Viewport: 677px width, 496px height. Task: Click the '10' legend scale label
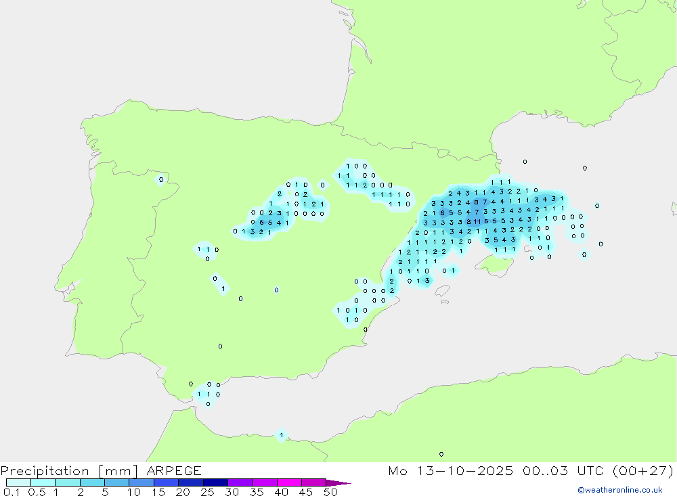pos(133,492)
